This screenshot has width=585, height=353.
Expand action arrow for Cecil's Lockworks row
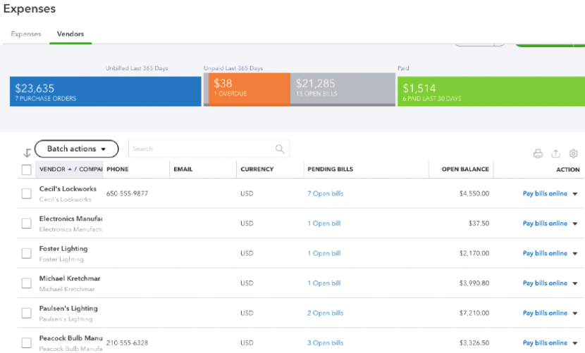point(574,194)
